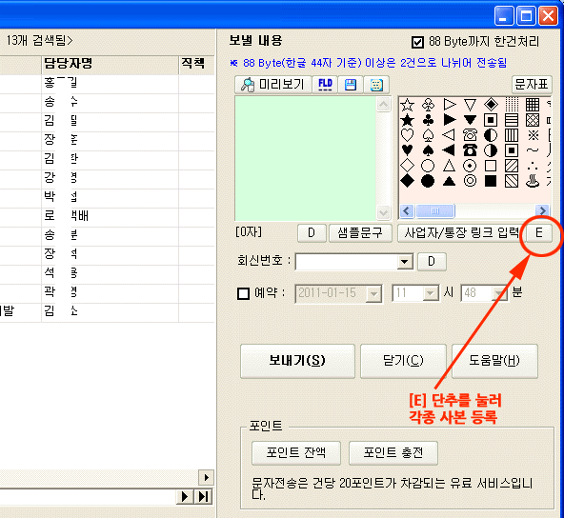Click the 보내기(S) send button
Image resolution: width=564 pixels, height=518 pixels.
[x=297, y=361]
